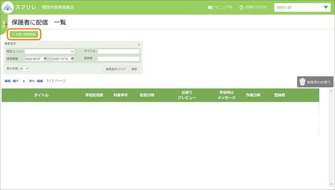Image resolution: width=335 pixels, height=190 pixels.
Task: Click scrollbar down arrow at page bottom
Action: click(331, 184)
